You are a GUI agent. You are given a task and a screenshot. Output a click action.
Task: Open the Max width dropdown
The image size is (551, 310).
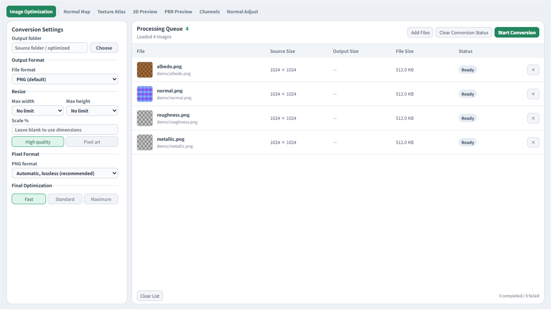38,111
